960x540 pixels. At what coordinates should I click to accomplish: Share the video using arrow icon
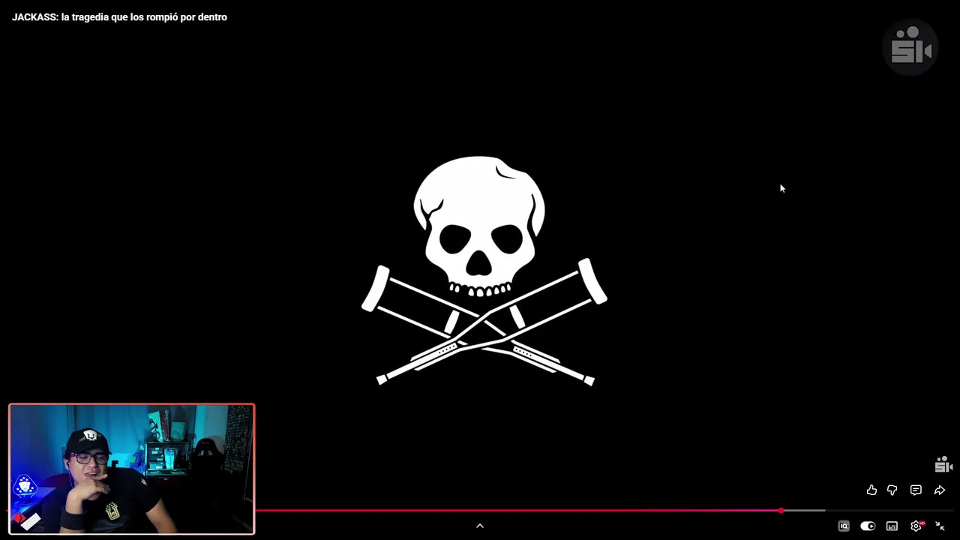[940, 490]
